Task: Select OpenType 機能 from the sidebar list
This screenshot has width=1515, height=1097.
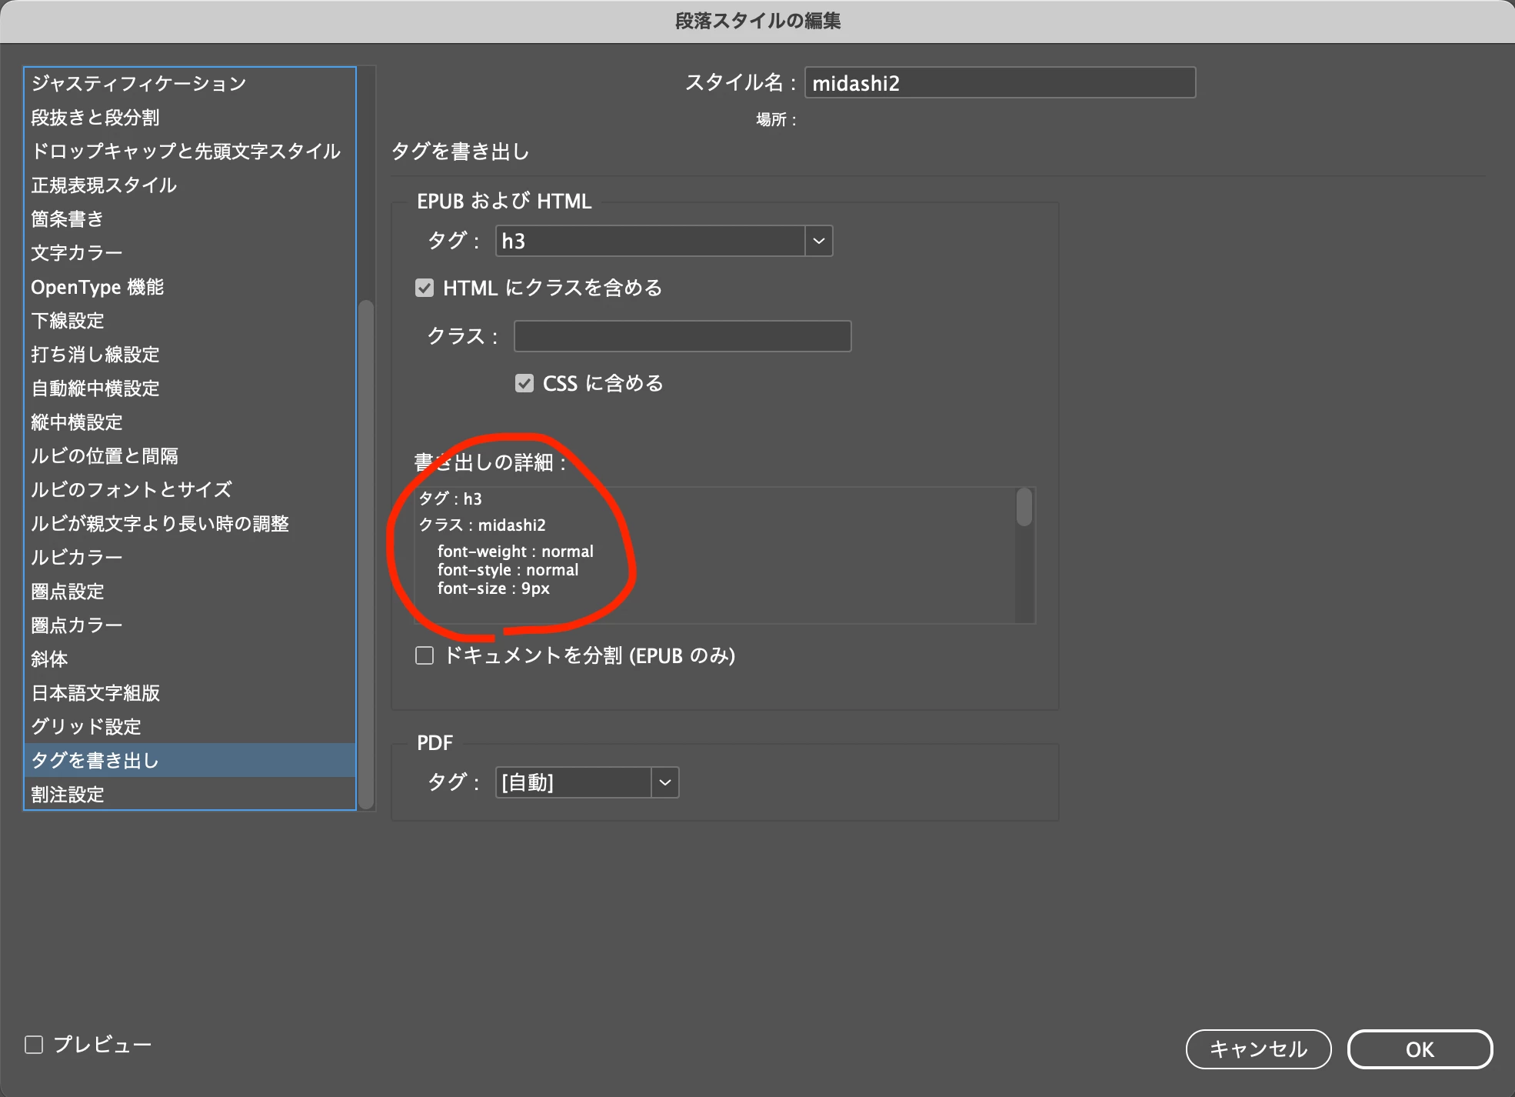Action: click(x=98, y=287)
